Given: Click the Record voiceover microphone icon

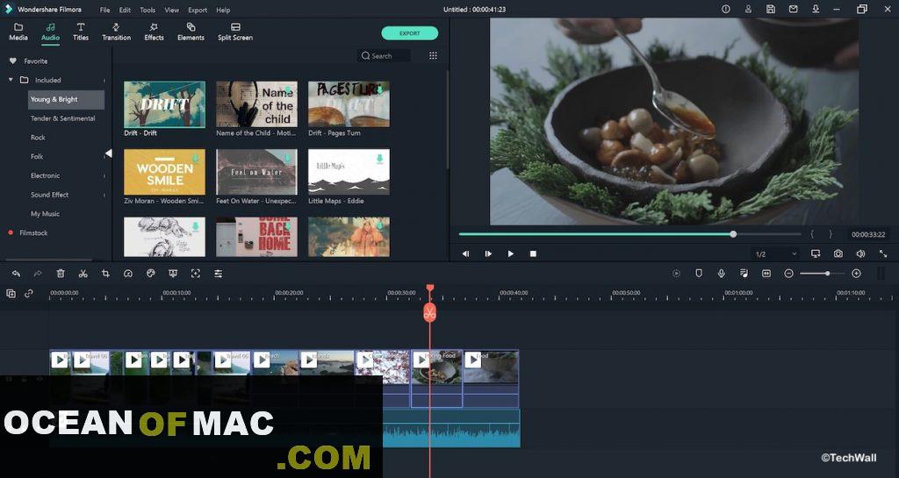Looking at the screenshot, I should point(722,274).
